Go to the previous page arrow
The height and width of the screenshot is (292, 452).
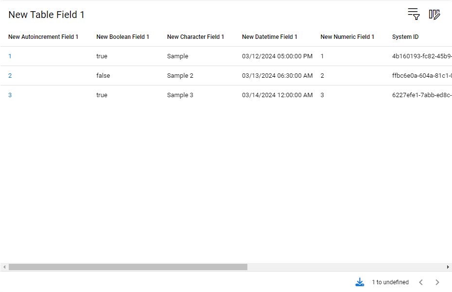421,282
